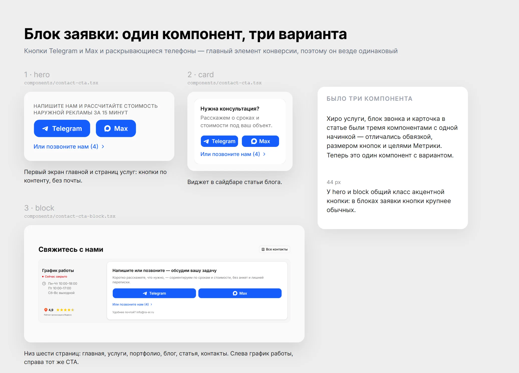519x373 pixels.
Task: Click the "График работы" heading
Action: click(58, 270)
